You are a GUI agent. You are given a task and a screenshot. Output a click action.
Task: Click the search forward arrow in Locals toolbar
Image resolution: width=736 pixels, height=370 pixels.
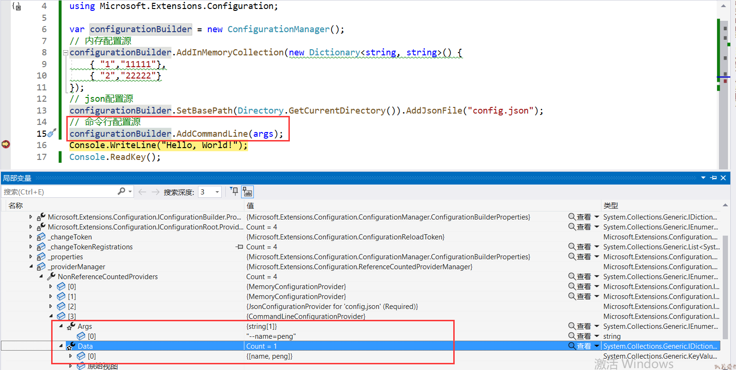[155, 192]
